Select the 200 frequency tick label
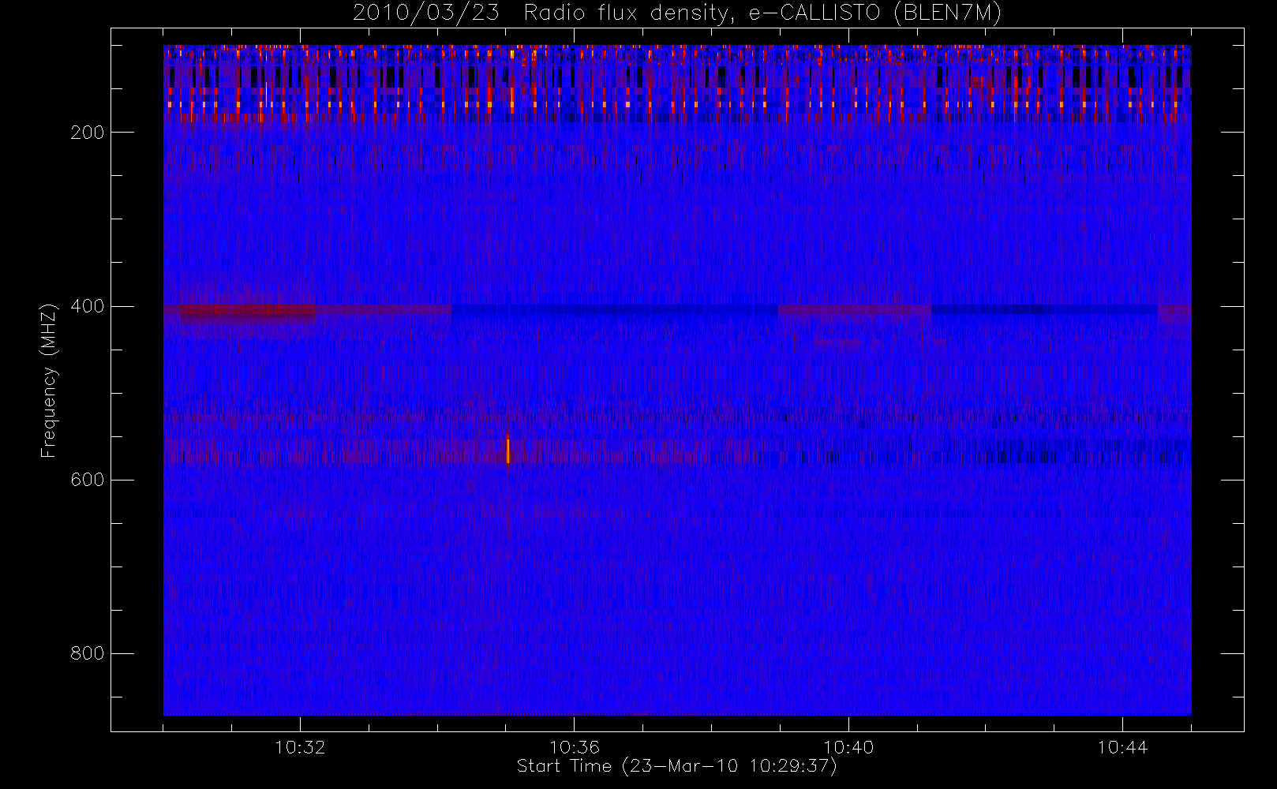Viewport: 1277px width, 789px height. [x=87, y=133]
